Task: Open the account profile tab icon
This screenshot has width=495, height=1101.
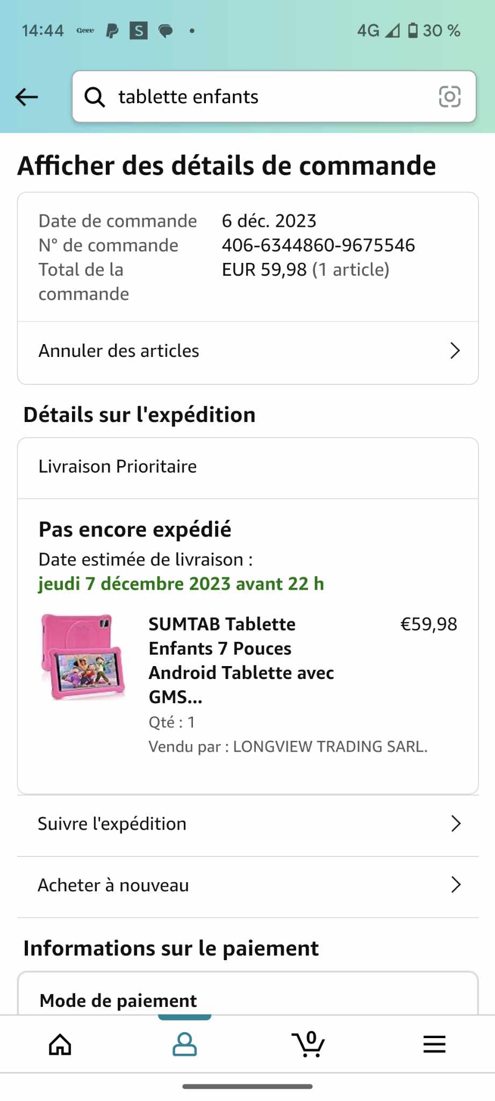Action: pyautogui.click(x=184, y=1045)
